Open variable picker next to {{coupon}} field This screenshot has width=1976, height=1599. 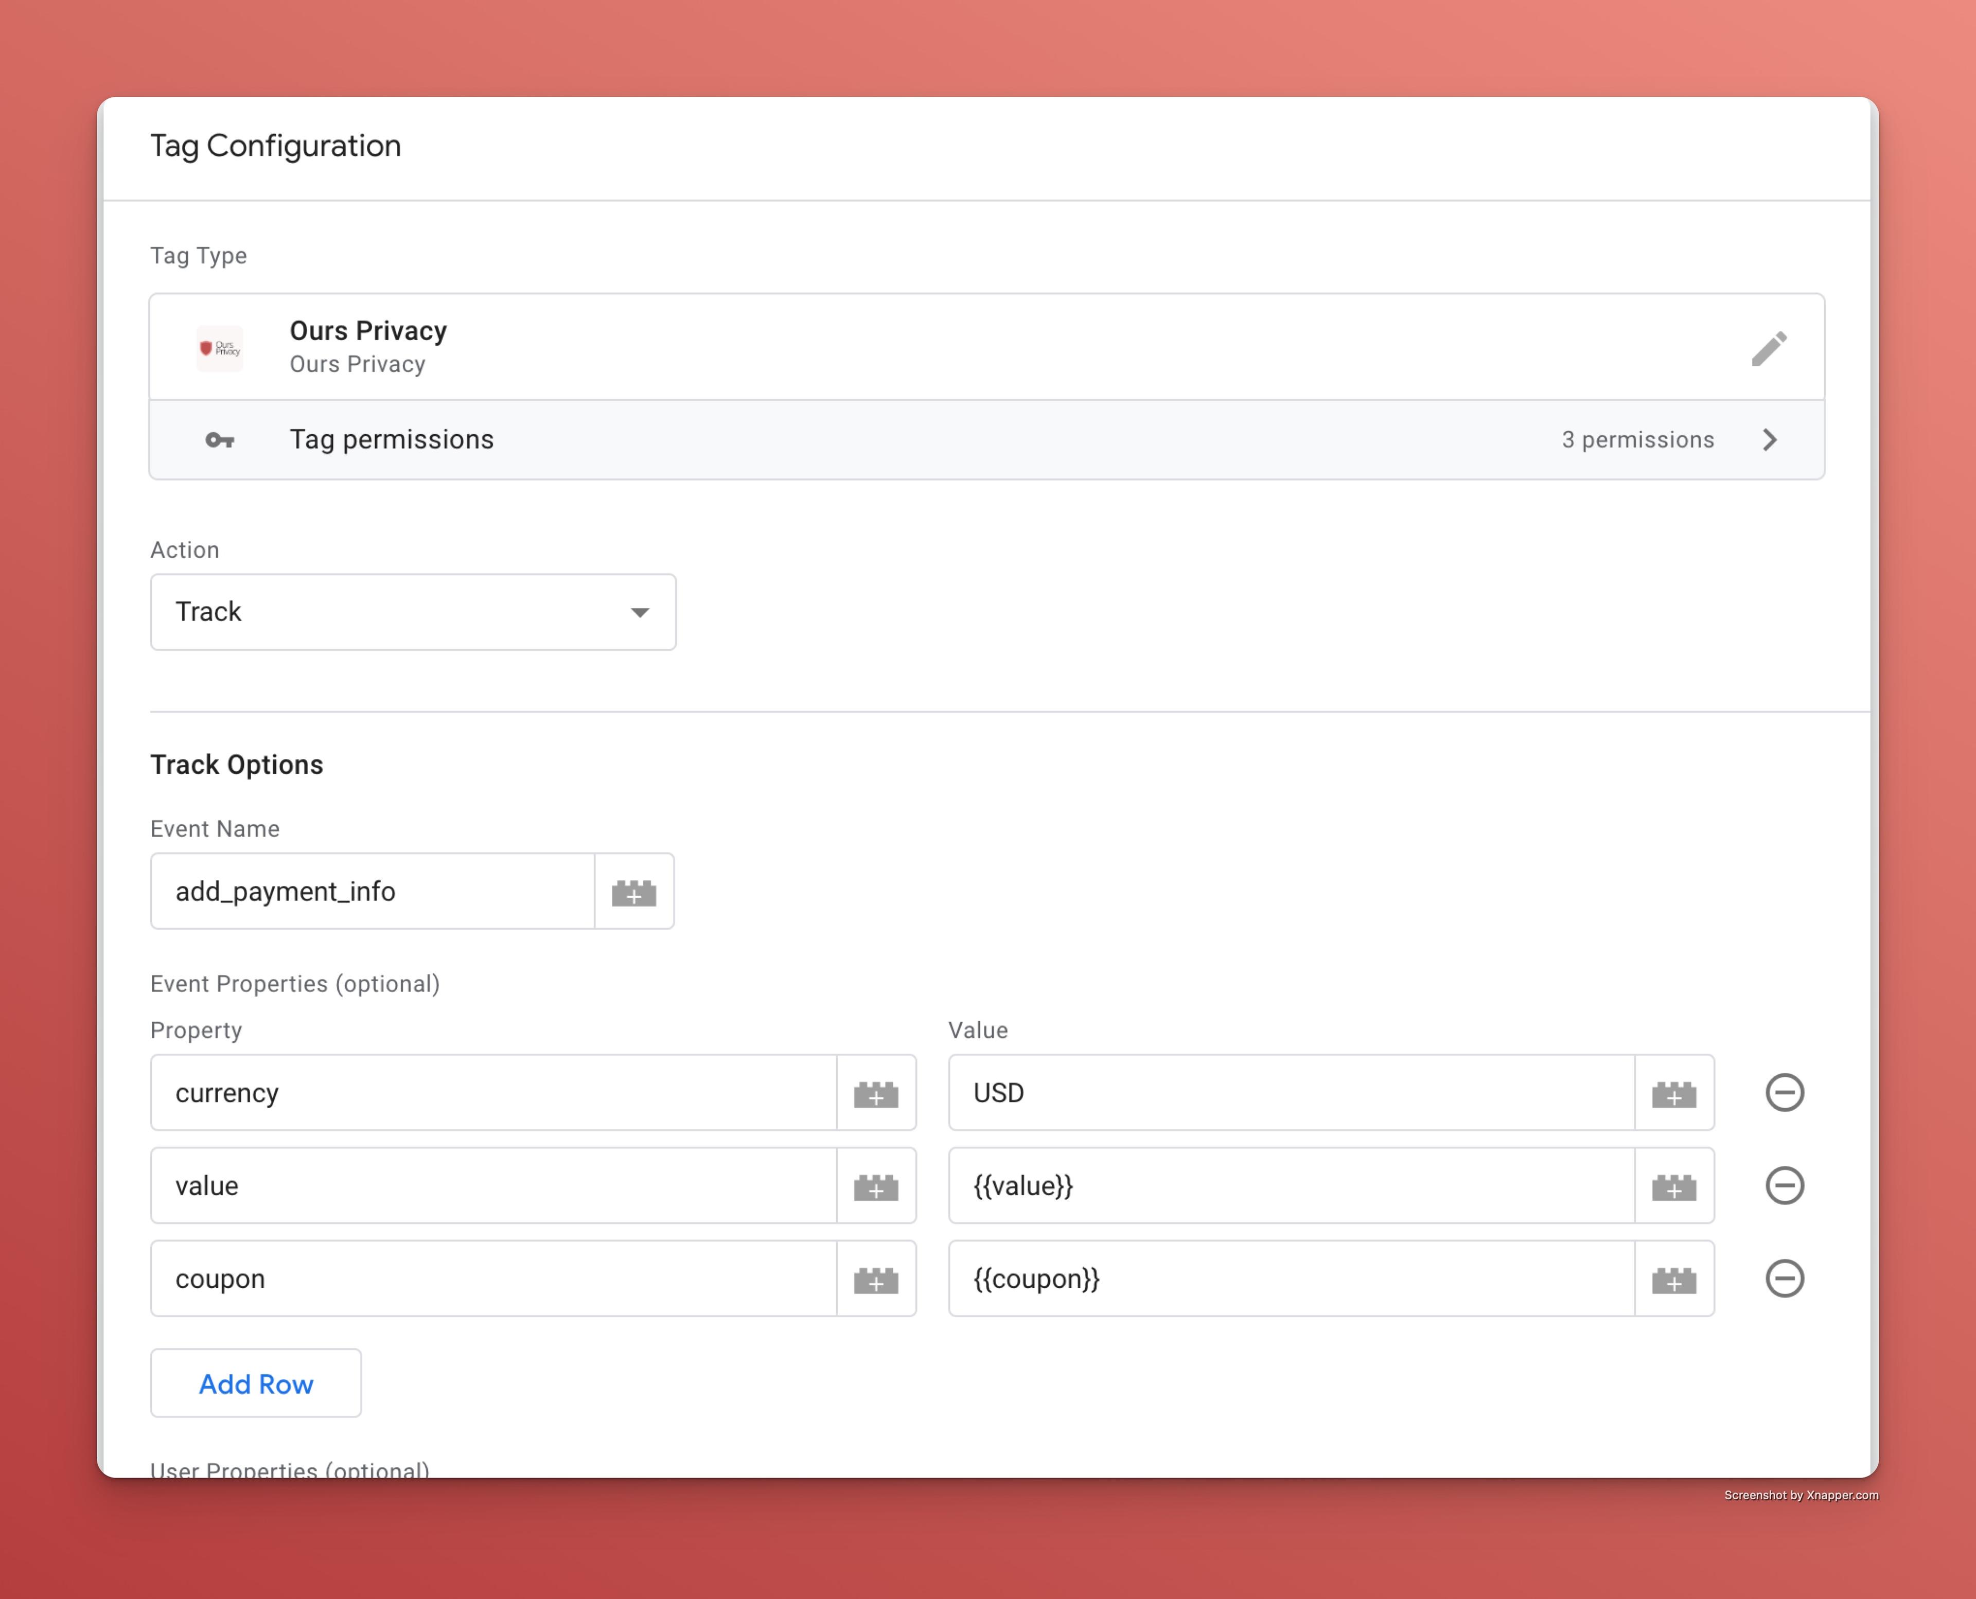pos(1673,1280)
